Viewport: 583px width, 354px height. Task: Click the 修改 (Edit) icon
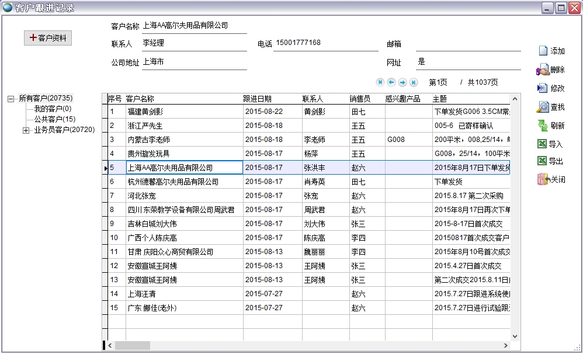[x=543, y=88]
